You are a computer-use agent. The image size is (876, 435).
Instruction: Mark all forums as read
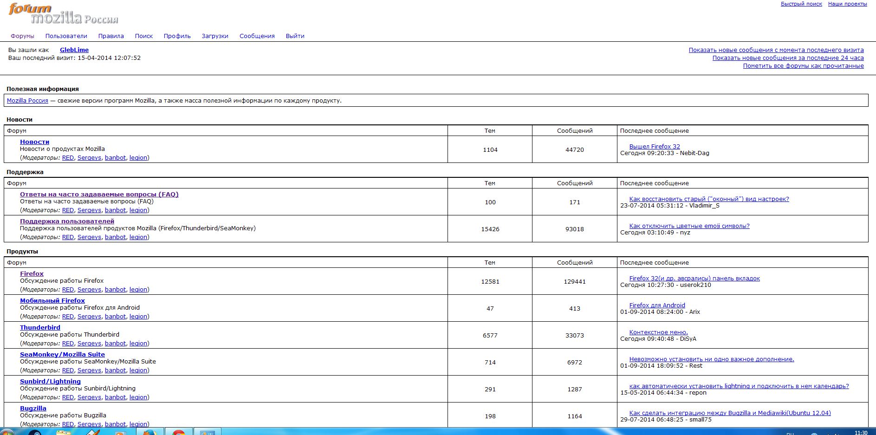pos(804,65)
